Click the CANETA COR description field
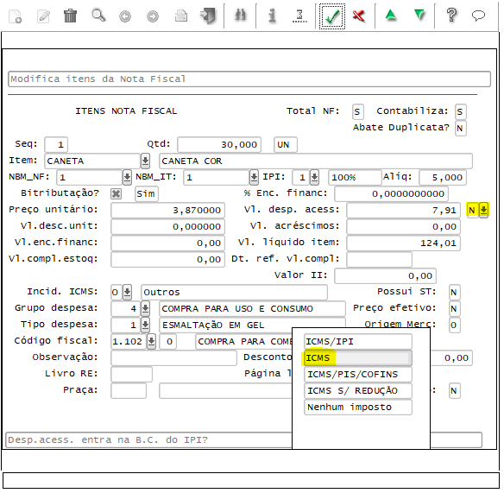The image size is (504, 493). (x=316, y=161)
